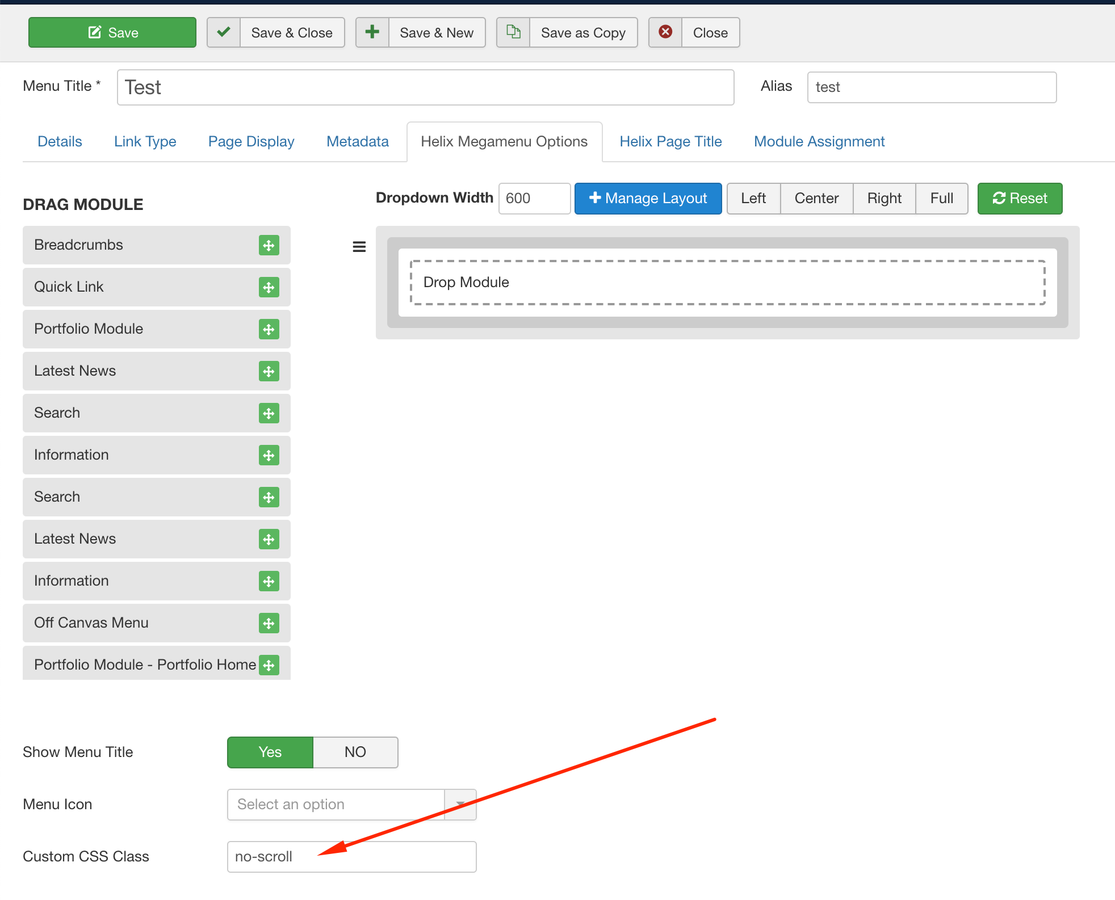Choose Center dropdown alignment
The width and height of the screenshot is (1115, 900).
click(816, 198)
